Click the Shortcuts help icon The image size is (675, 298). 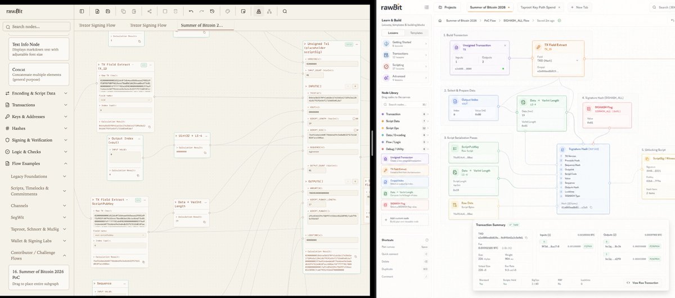click(x=426, y=240)
